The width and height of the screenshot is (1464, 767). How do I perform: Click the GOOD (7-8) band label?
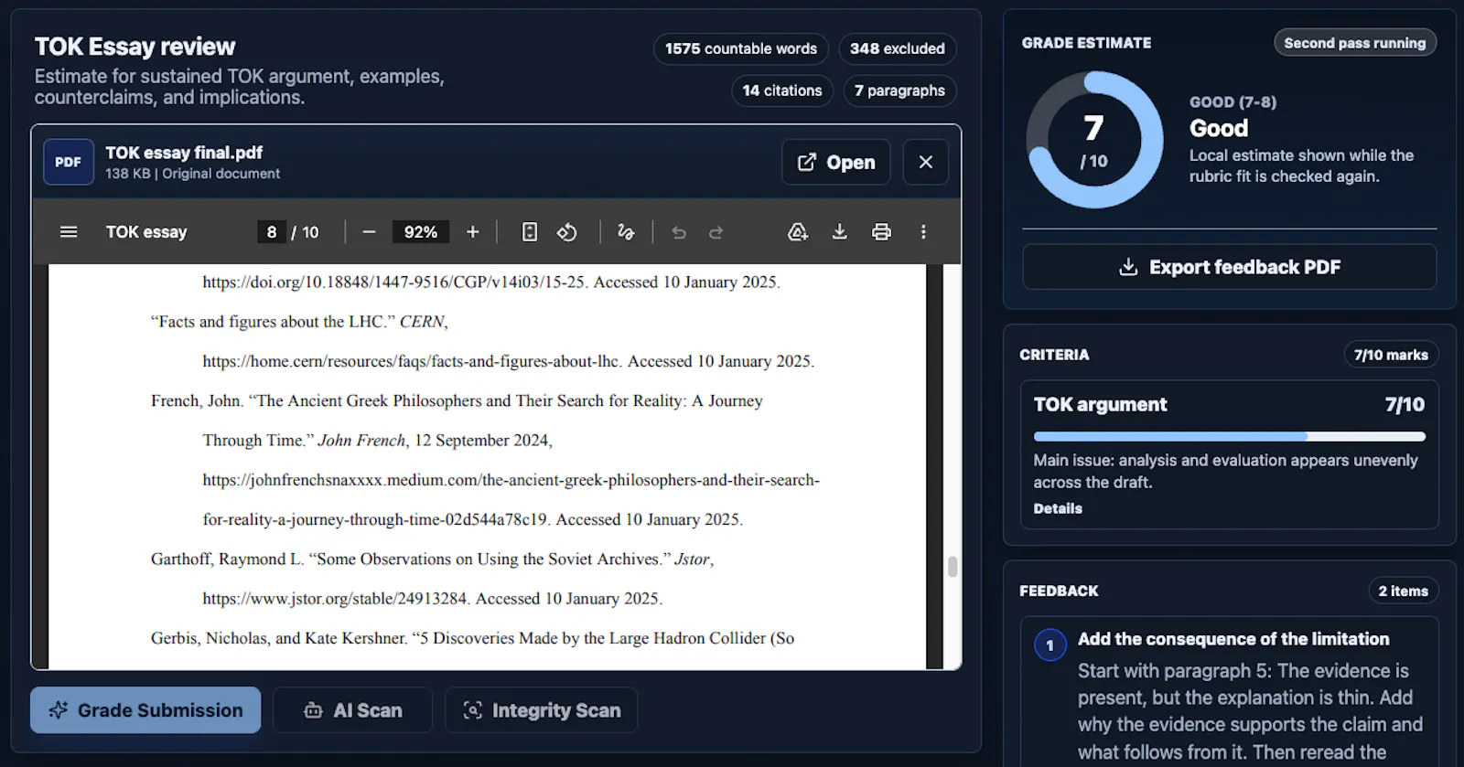click(1233, 102)
